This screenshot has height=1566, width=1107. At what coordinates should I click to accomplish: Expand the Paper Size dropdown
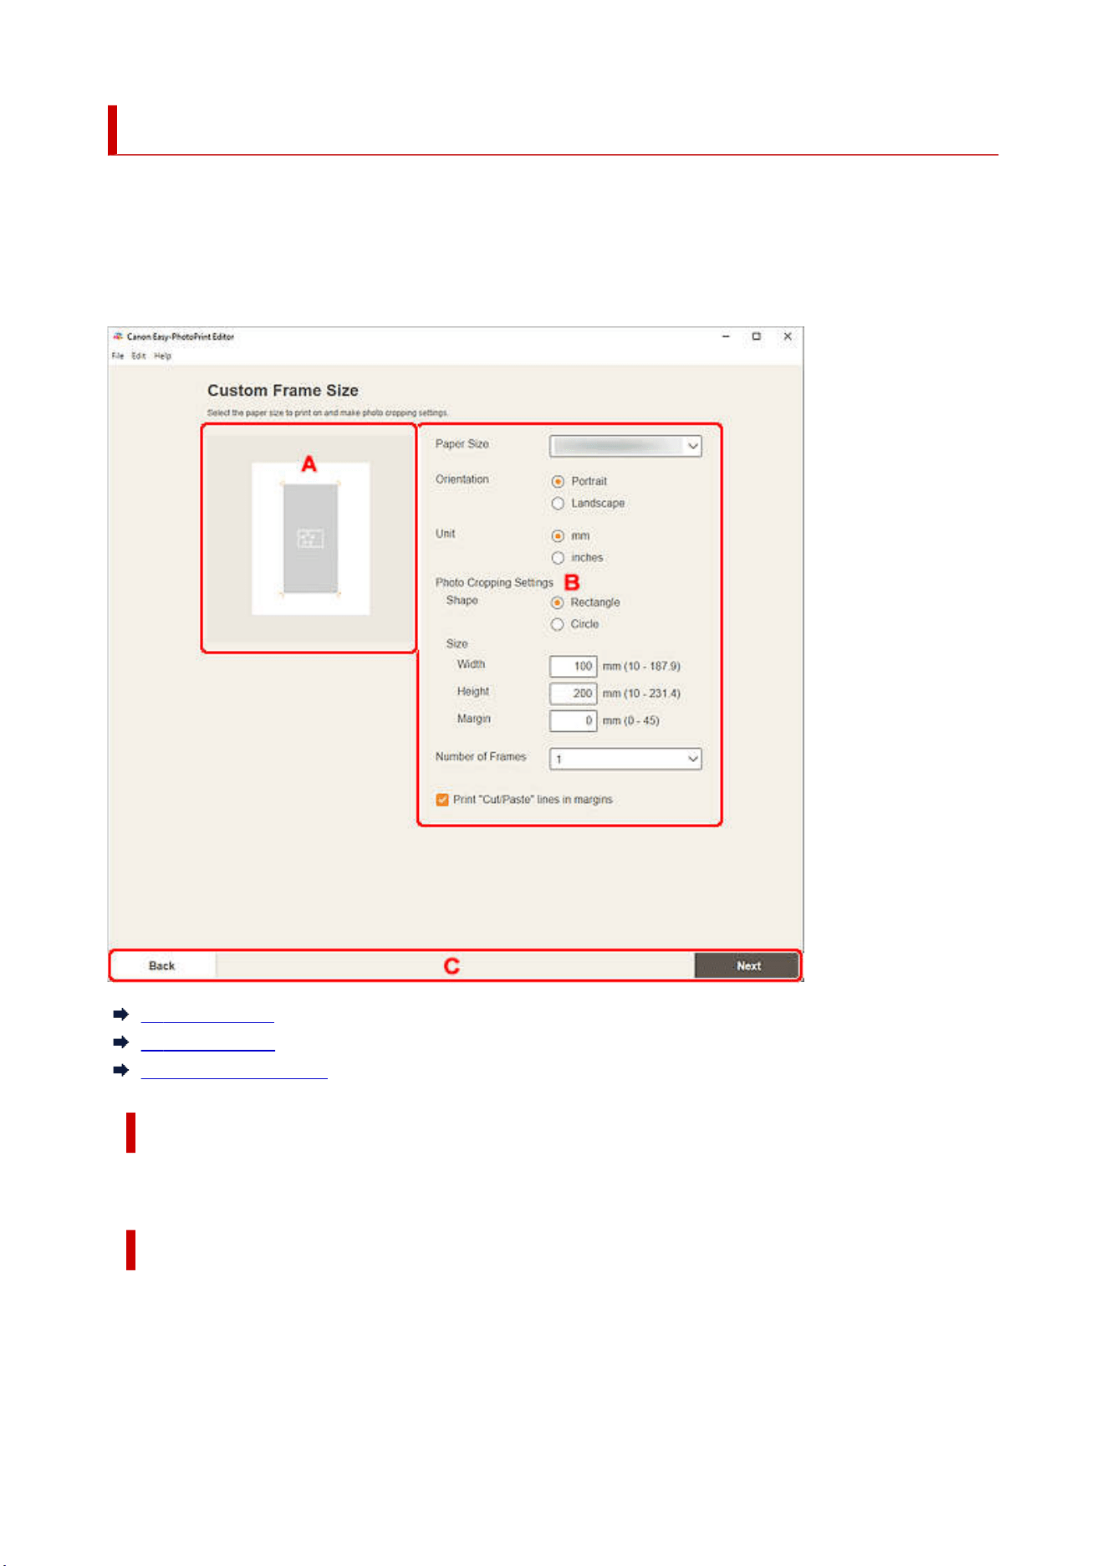point(625,446)
